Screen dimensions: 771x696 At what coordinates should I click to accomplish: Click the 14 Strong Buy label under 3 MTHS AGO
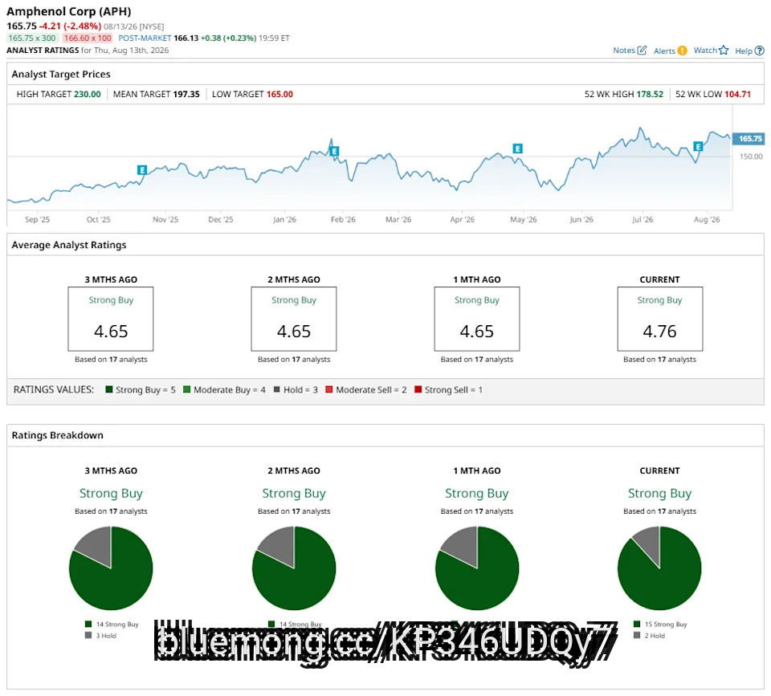(x=117, y=624)
